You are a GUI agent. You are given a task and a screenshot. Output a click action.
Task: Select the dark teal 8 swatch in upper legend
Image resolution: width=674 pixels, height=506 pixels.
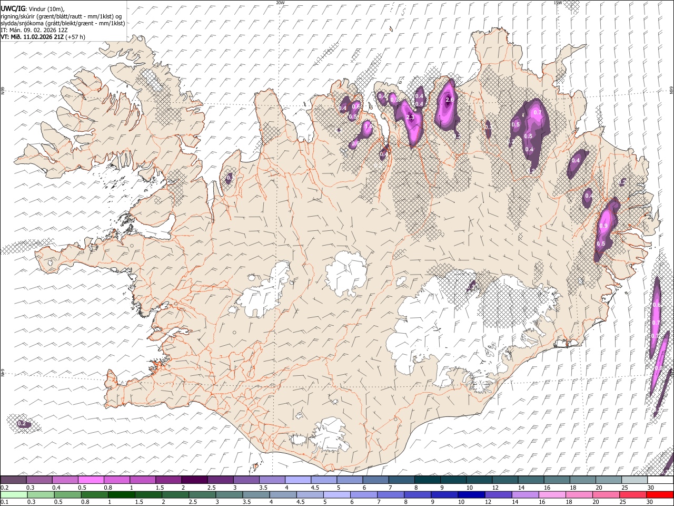point(427,480)
